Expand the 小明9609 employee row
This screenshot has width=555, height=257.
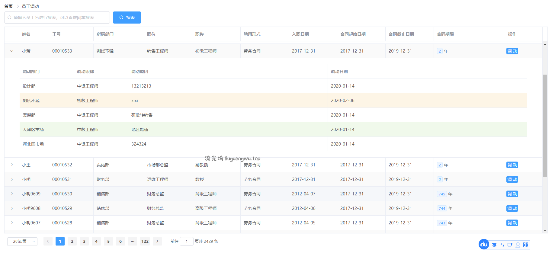tap(12, 194)
